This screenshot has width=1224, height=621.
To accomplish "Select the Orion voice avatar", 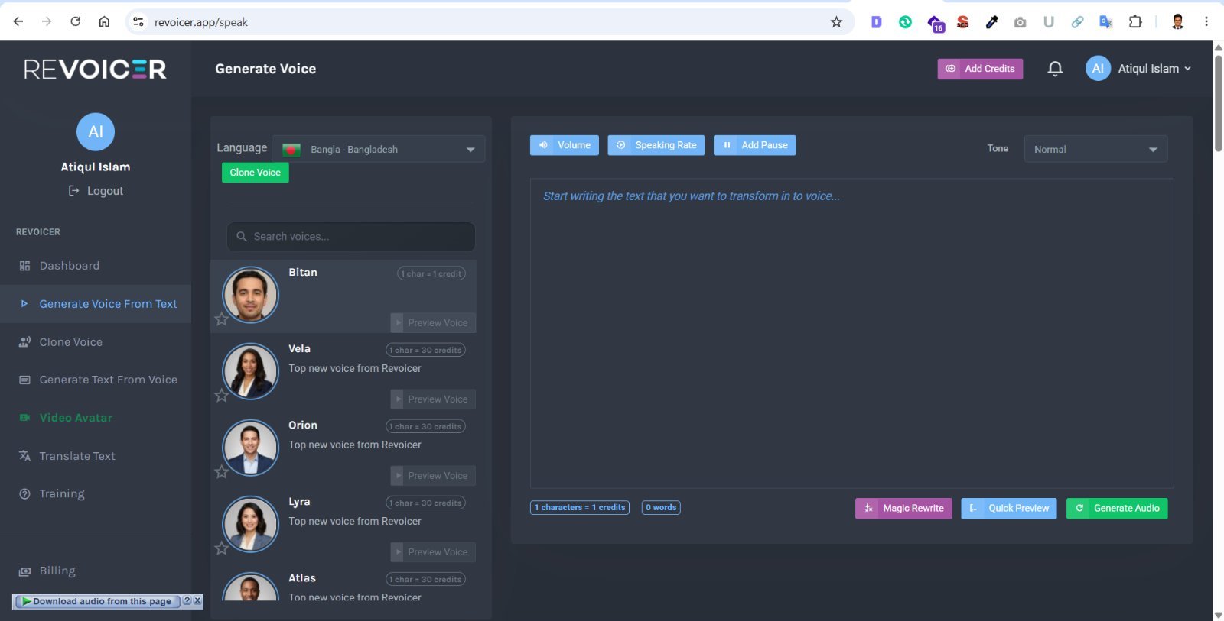I will [x=250, y=448].
